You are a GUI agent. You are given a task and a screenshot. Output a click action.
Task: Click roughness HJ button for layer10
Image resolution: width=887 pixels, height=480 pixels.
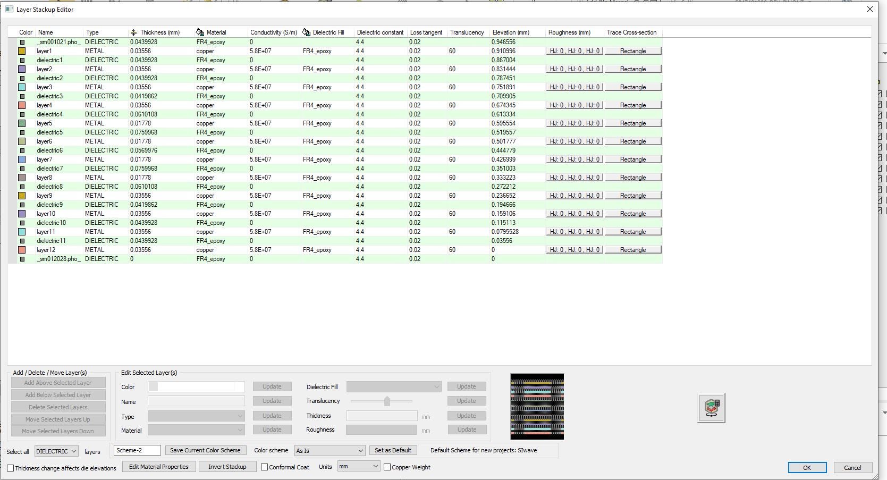tap(575, 214)
